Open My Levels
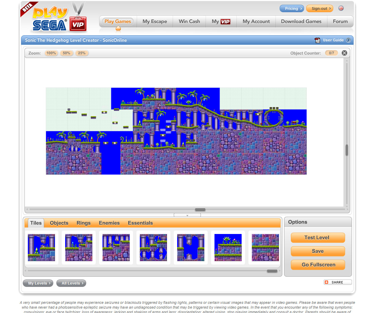 click(38, 283)
